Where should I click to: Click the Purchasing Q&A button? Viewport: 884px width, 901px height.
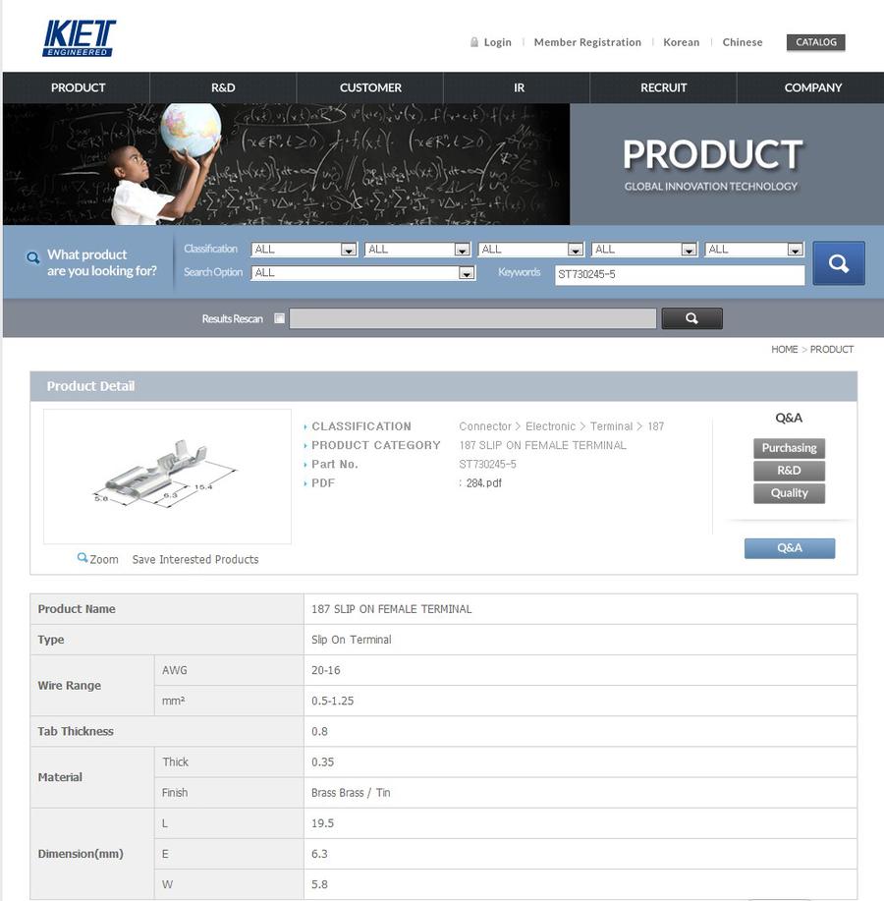(x=789, y=448)
